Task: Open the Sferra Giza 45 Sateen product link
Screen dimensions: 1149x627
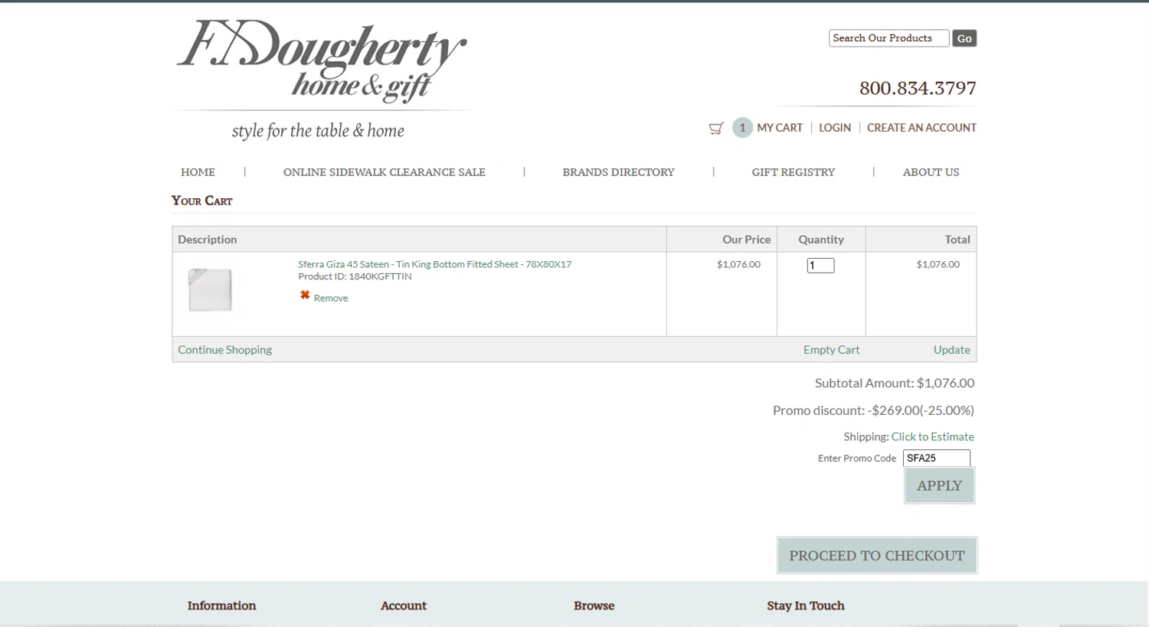Action: click(x=434, y=264)
